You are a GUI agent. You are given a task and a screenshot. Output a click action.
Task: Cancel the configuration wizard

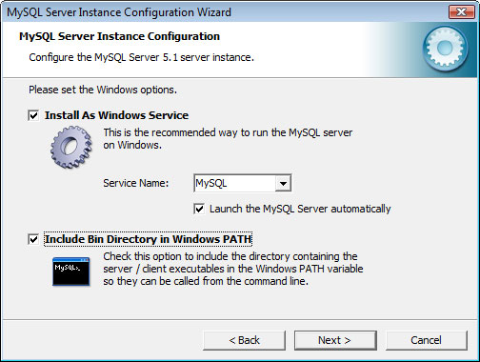427,340
